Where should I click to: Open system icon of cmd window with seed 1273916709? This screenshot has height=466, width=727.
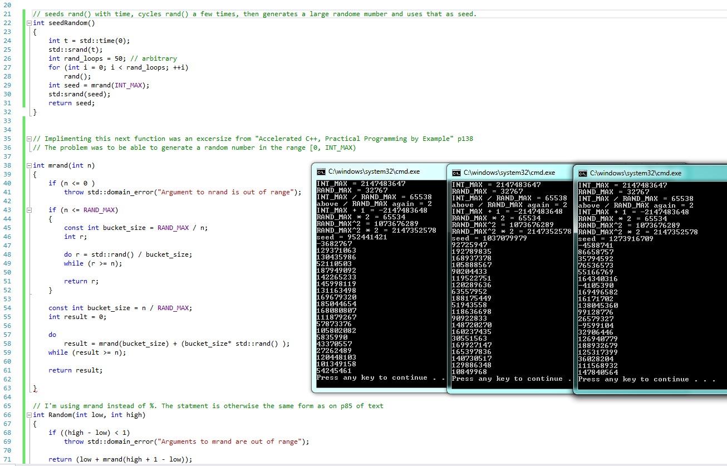(x=582, y=173)
